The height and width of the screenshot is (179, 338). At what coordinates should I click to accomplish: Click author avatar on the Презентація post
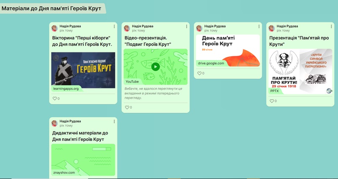click(272, 28)
